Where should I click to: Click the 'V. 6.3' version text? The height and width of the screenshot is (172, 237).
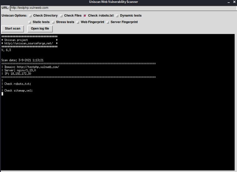(x=6, y=50)
